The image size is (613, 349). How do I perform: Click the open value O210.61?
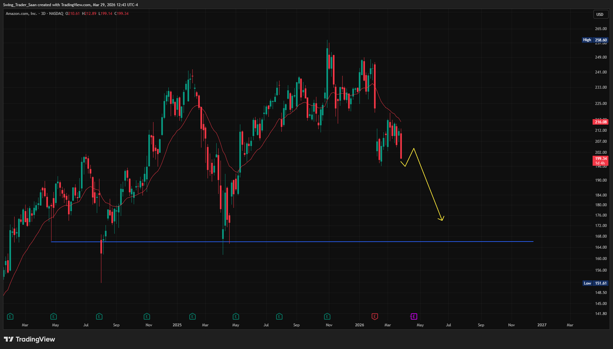(73, 14)
